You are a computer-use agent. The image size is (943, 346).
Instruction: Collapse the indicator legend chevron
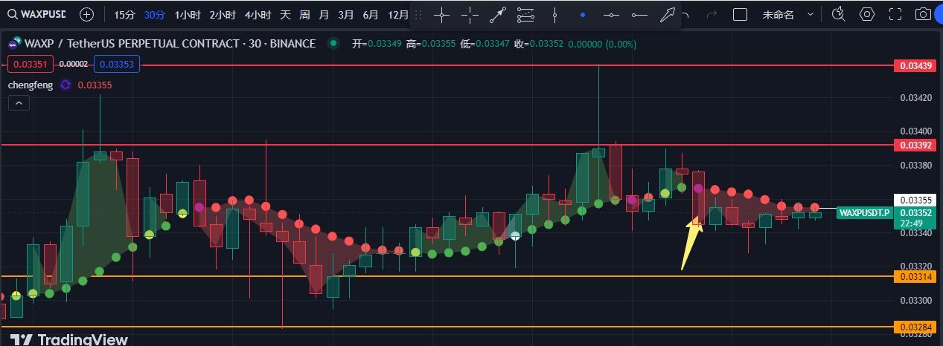[19, 103]
